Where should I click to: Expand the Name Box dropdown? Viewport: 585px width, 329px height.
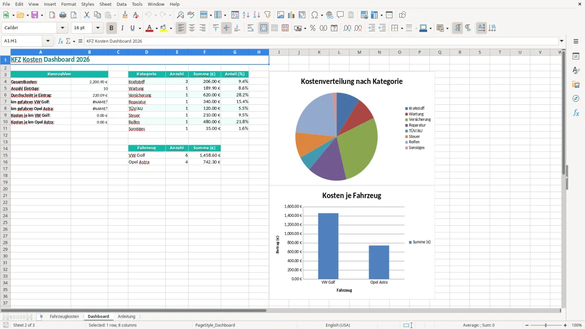48,41
